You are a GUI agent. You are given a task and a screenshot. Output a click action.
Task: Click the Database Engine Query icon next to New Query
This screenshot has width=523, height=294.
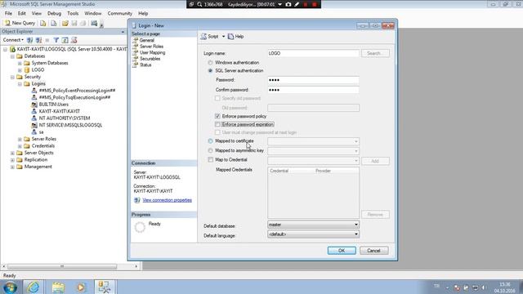point(43,24)
